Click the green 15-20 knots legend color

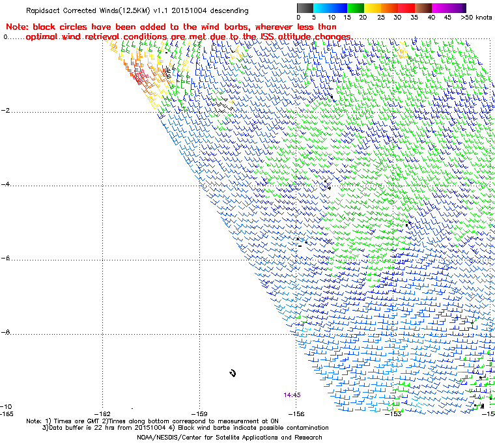point(356,8)
